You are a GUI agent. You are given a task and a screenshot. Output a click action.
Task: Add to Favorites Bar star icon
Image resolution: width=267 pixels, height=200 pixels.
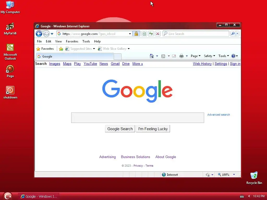pyautogui.click(x=61, y=49)
